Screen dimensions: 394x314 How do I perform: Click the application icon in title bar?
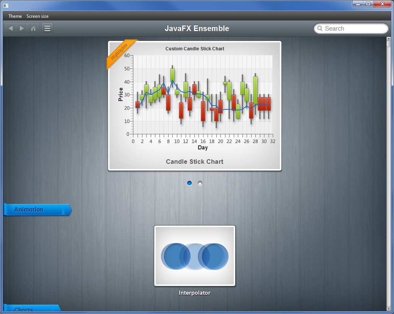6,5
